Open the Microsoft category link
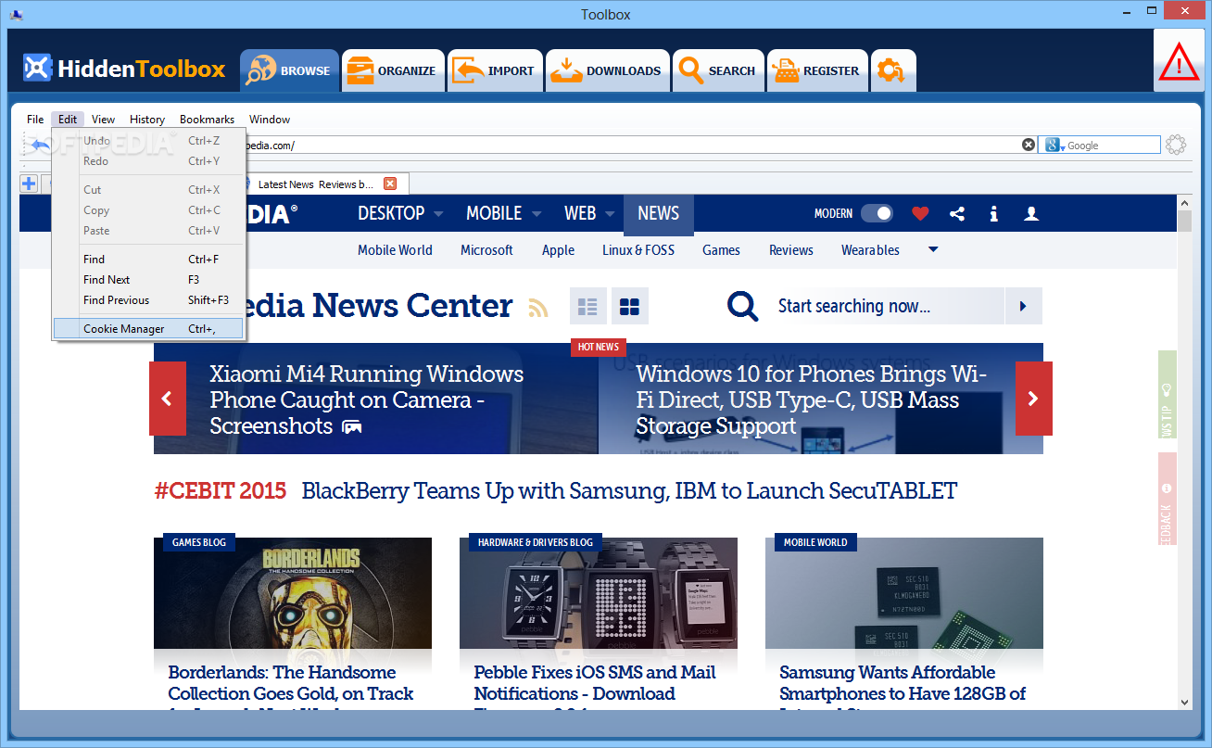The height and width of the screenshot is (748, 1212). pos(486,250)
